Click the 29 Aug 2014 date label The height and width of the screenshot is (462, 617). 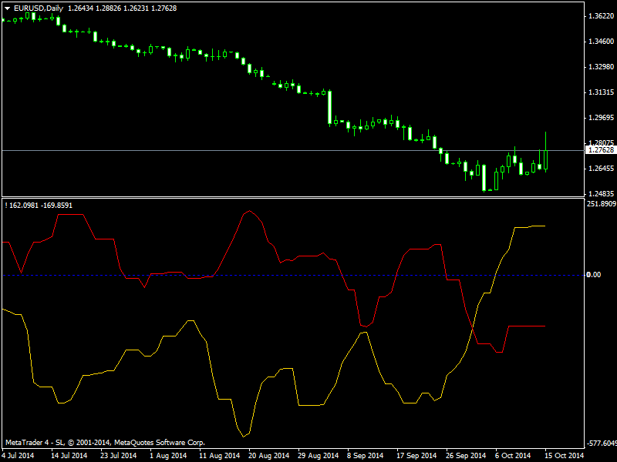318,456
